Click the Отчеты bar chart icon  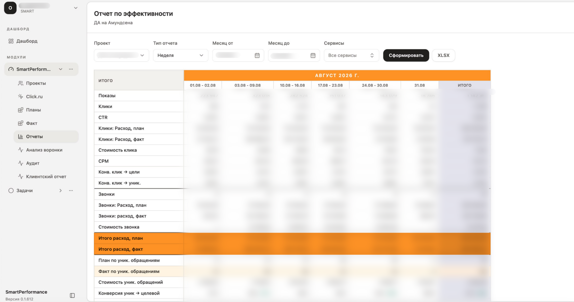tap(20, 137)
